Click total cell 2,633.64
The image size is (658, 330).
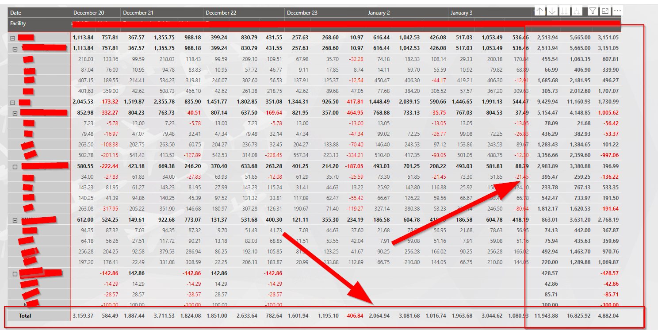246,315
